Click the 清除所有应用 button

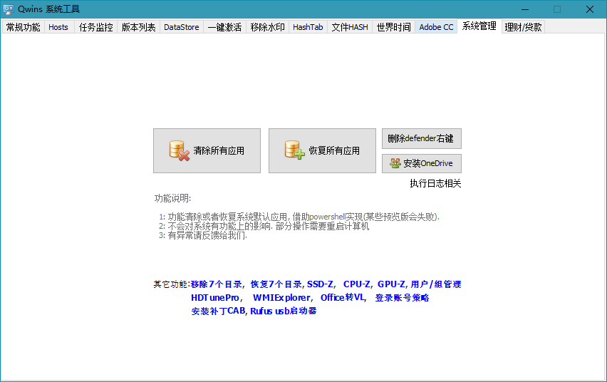tap(207, 150)
